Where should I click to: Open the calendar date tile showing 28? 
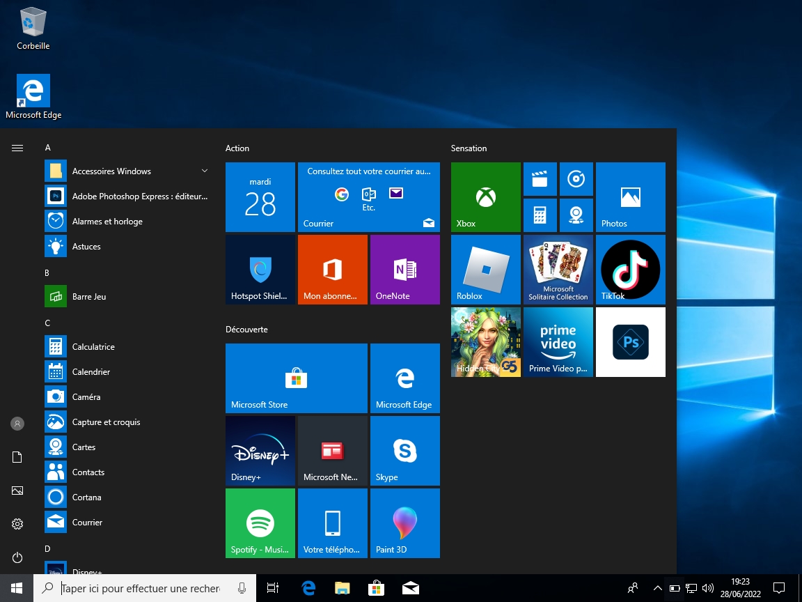[x=260, y=196]
